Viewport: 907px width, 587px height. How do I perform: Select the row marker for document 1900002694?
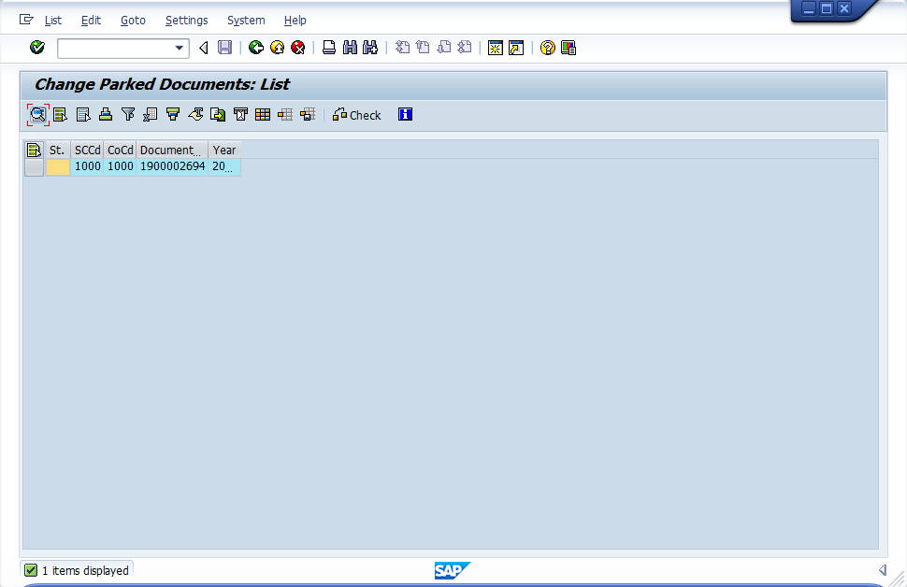[34, 167]
